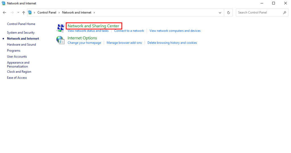Open Internet Options heading link
Screen dimensions: 291x153
click(x=82, y=38)
